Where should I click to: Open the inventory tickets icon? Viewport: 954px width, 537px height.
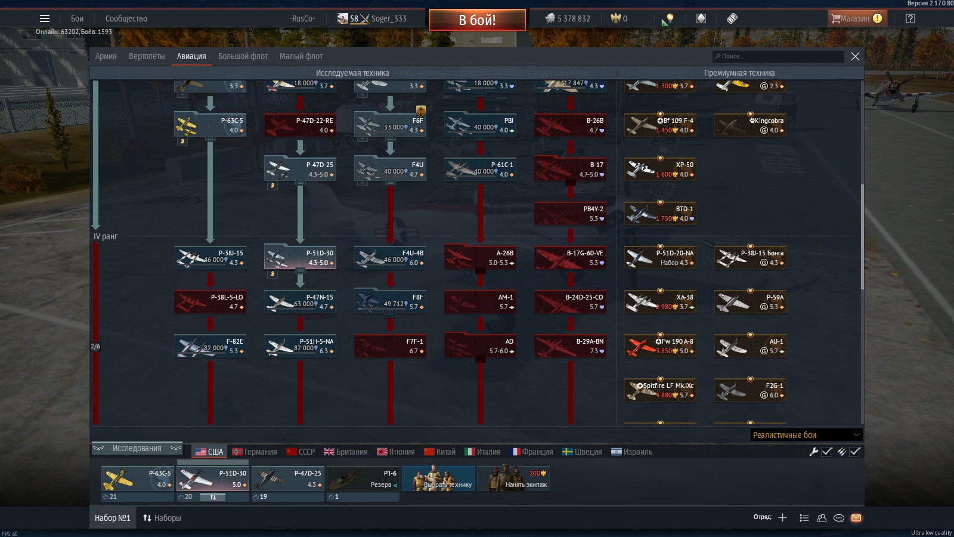pos(732,18)
